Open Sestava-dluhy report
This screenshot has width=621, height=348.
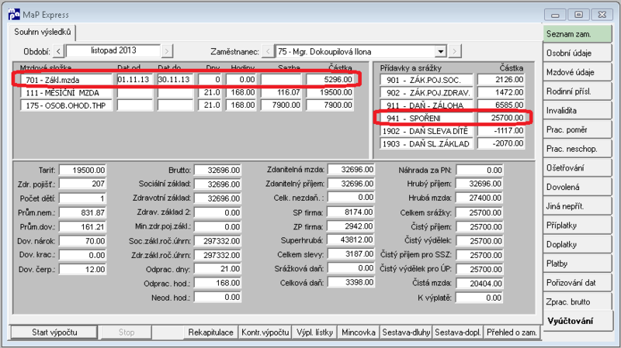click(406, 332)
